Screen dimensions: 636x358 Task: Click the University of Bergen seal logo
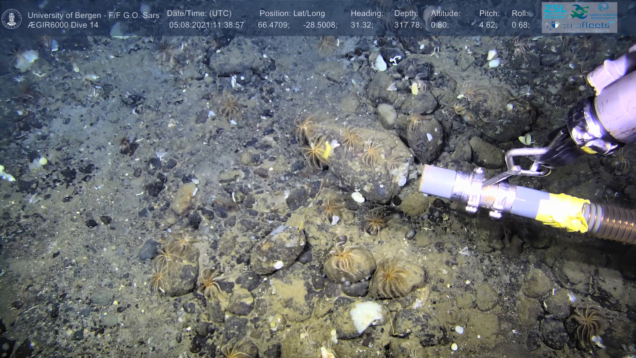pos(12,19)
